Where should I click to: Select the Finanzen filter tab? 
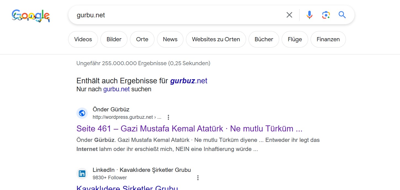click(328, 39)
